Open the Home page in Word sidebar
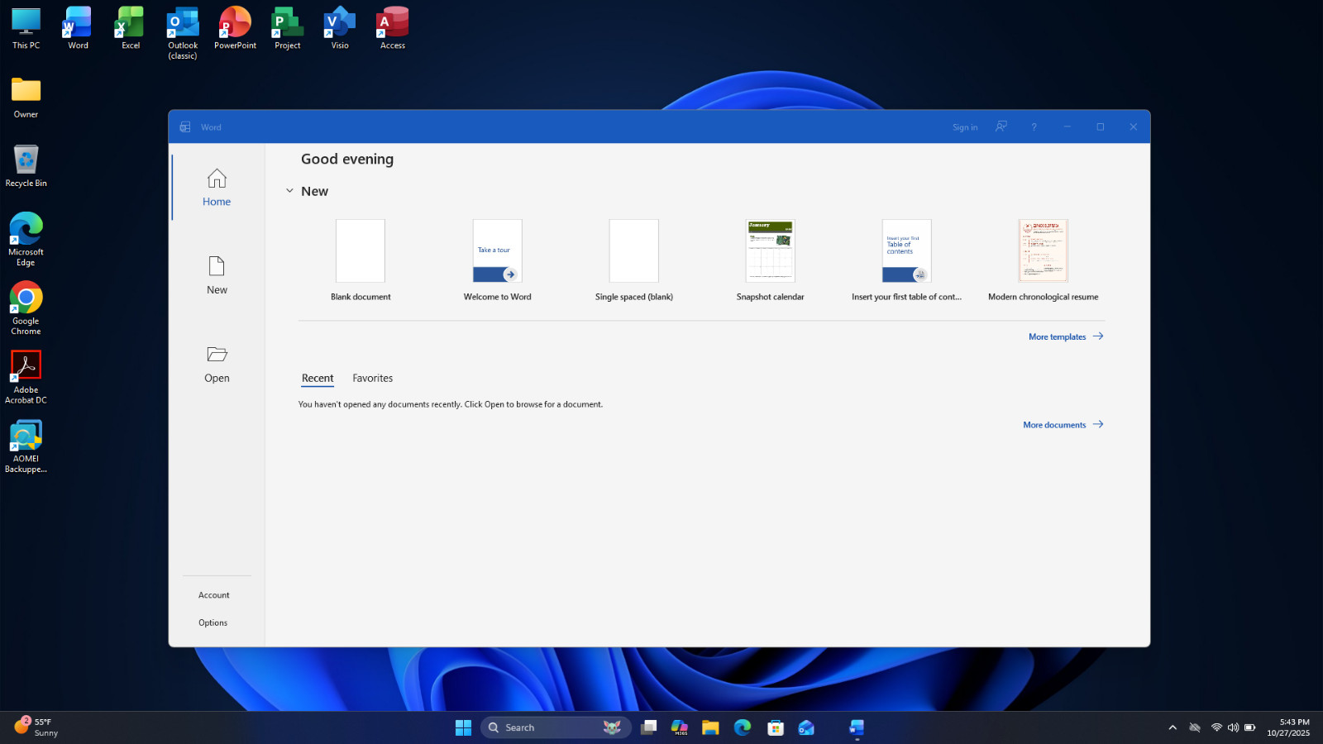The image size is (1323, 744). [x=217, y=188]
